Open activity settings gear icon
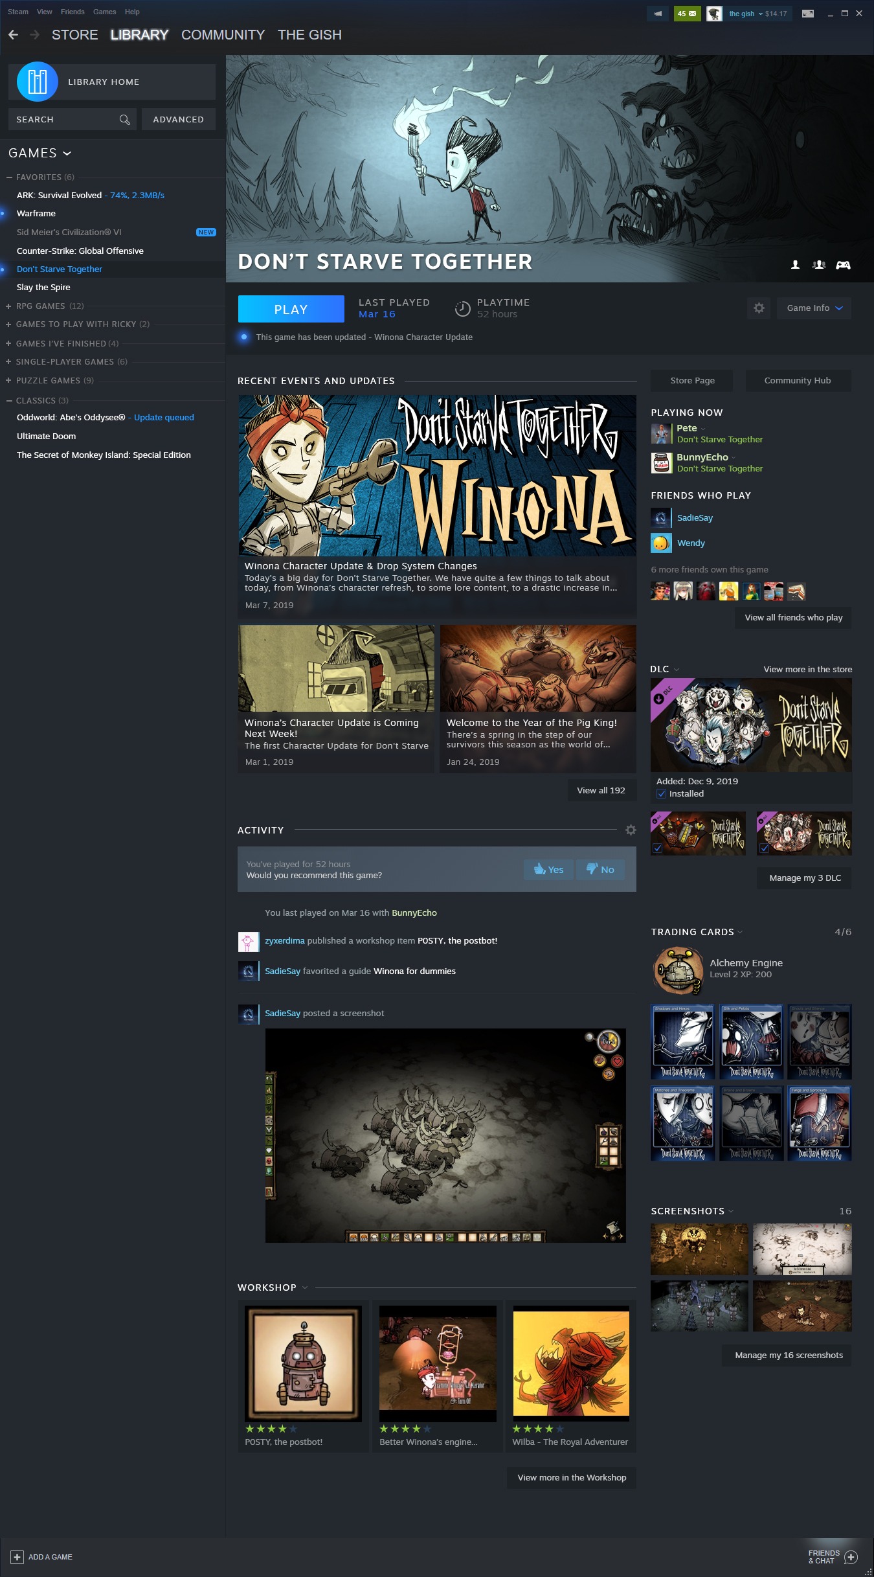874x1577 pixels. coord(631,830)
